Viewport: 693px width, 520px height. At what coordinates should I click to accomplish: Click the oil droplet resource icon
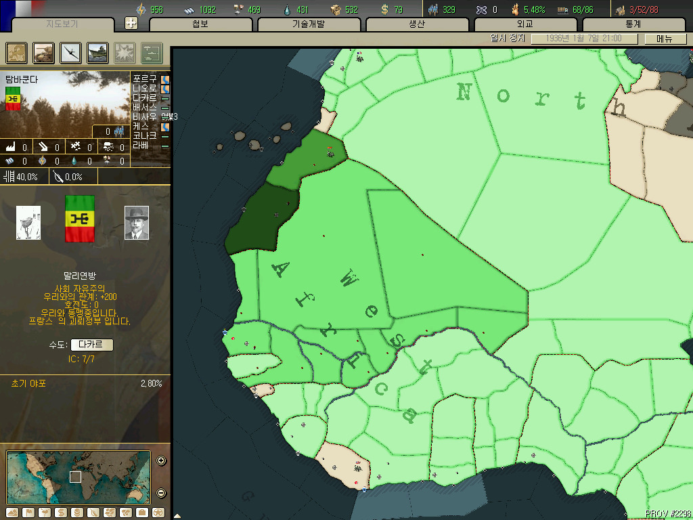(287, 9)
